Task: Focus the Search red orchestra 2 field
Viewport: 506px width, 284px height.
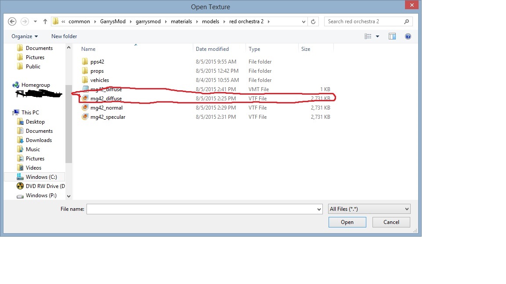Action: (368, 21)
